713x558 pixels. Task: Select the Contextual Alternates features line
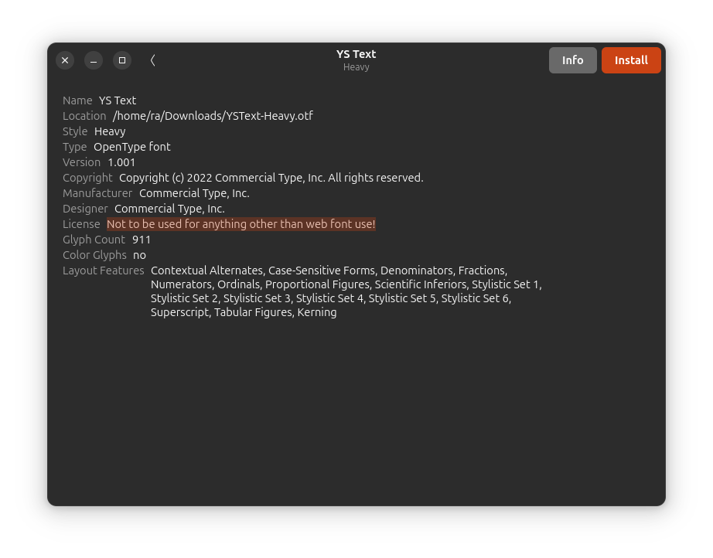329,270
